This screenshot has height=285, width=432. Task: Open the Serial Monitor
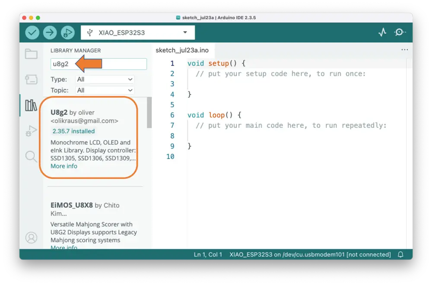coord(400,32)
